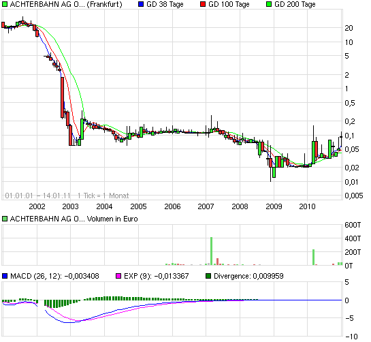Click the 0,5 price axis label

[350, 103]
